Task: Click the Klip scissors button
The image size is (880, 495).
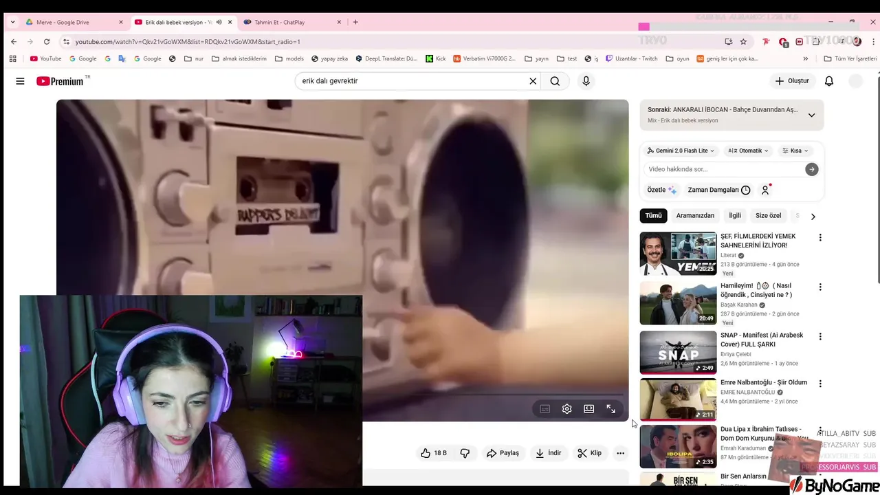Action: [x=589, y=453]
